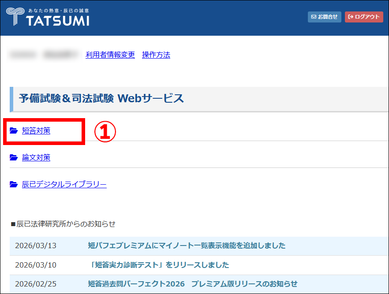Click the folder icon beside 論文対策
The height and width of the screenshot is (294, 389).
tap(14, 158)
